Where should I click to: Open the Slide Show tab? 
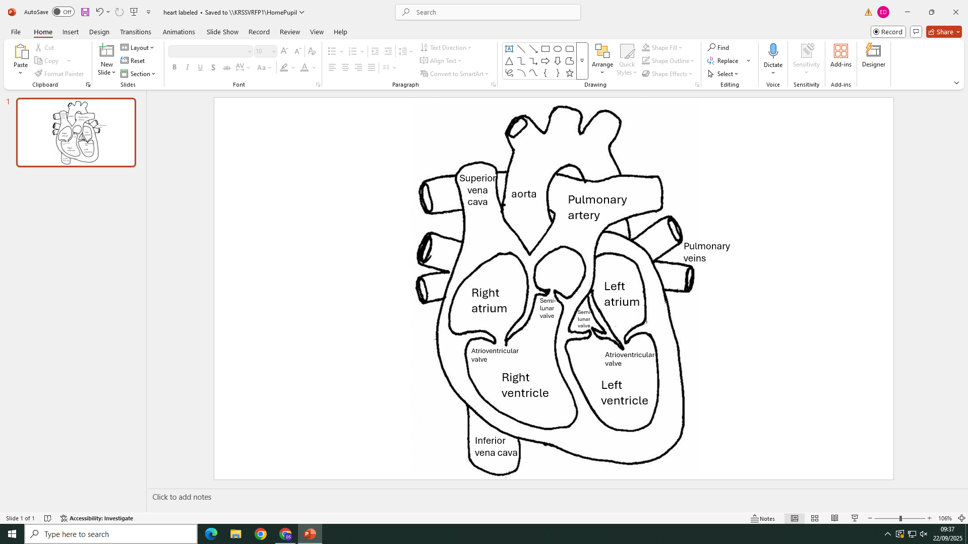click(222, 32)
